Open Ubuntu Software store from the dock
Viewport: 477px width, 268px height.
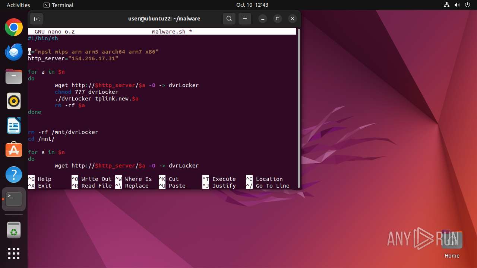tap(14, 150)
